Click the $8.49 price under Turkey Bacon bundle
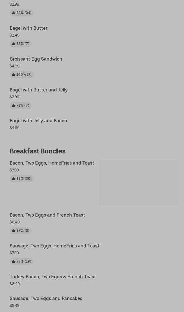 15,284
